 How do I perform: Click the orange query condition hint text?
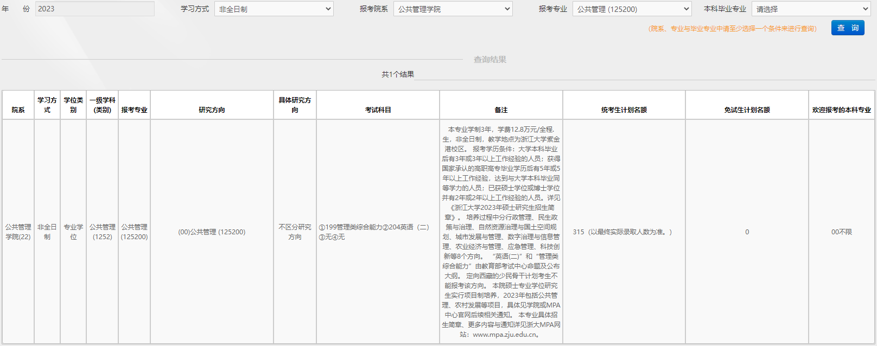pos(732,28)
